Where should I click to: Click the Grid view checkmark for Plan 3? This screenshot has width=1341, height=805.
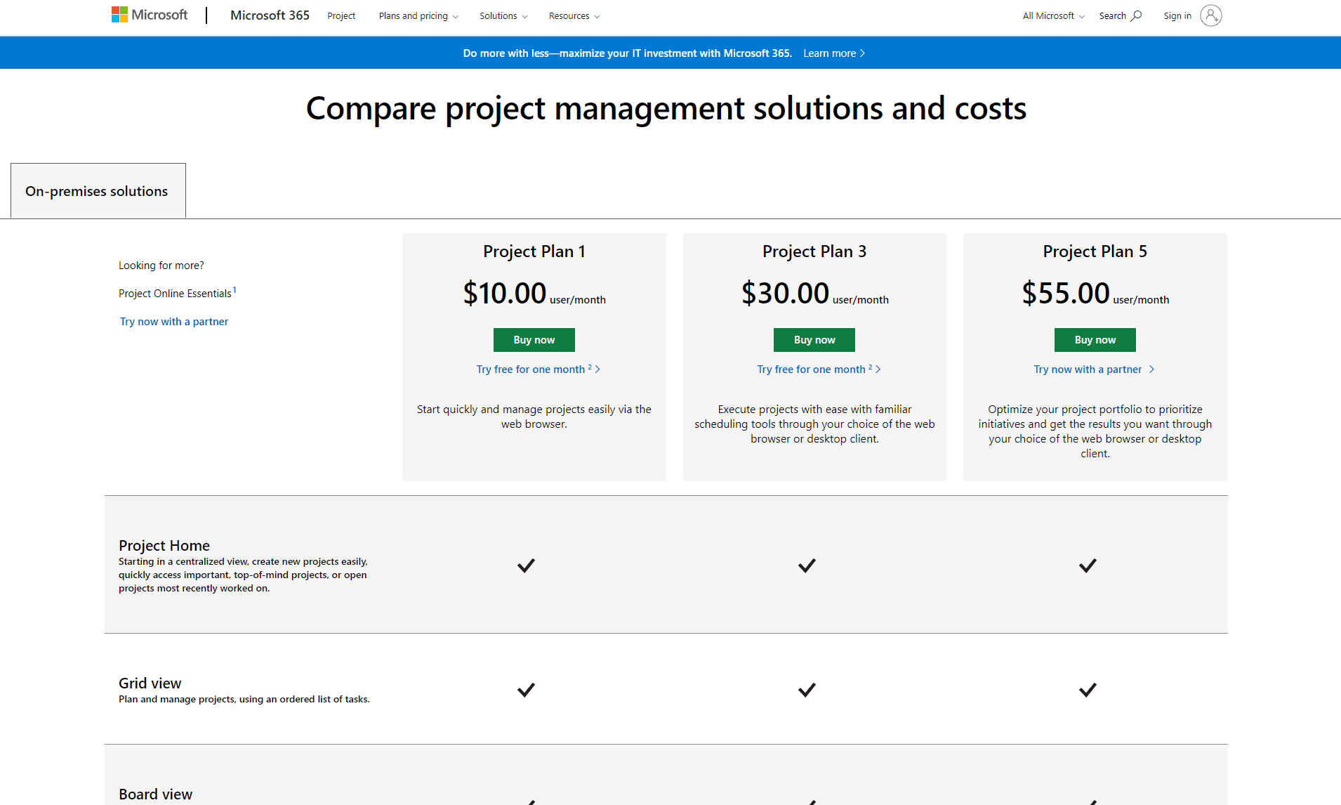click(x=807, y=690)
